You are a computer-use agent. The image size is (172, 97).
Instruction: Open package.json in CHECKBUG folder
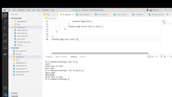click(21, 63)
